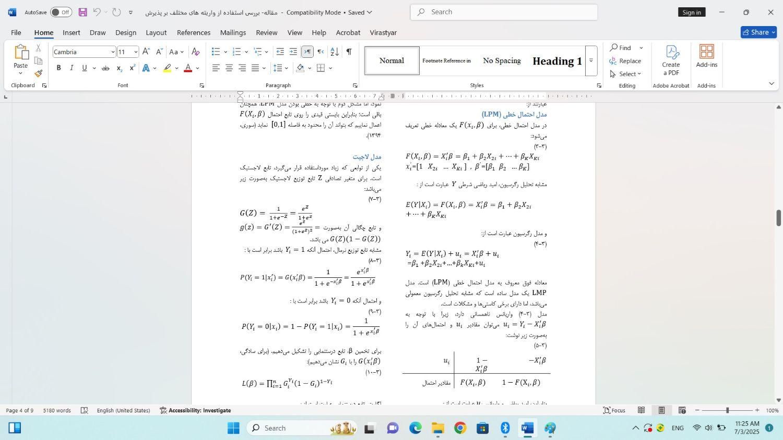Click the Sort icon in Paragraph group
The height and width of the screenshot is (440, 783).
pos(335,52)
